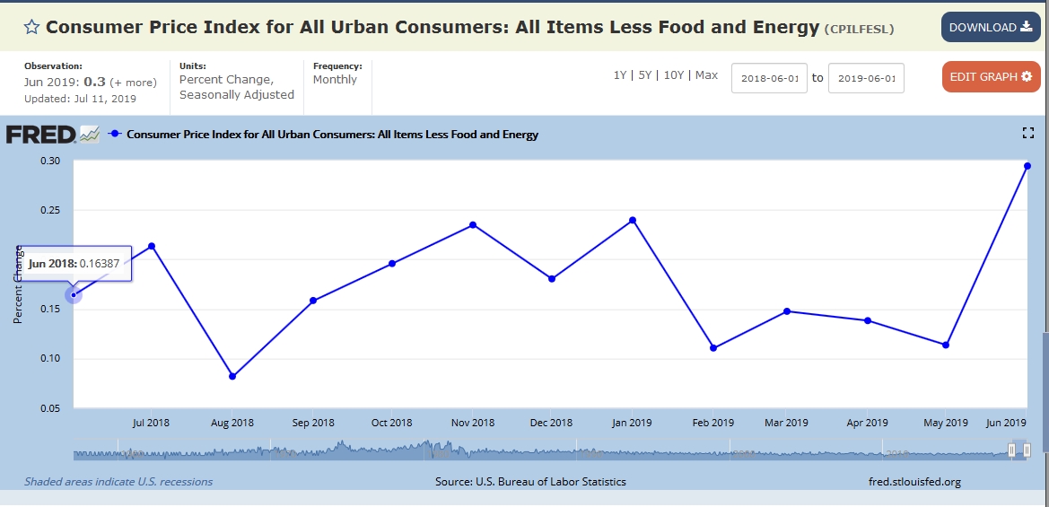The width and height of the screenshot is (1049, 507).
Task: Click the end date field 2019-06-01
Action: [x=866, y=78]
